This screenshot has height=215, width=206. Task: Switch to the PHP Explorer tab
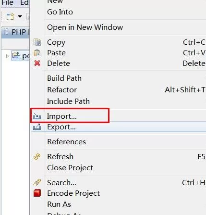pos(15,32)
